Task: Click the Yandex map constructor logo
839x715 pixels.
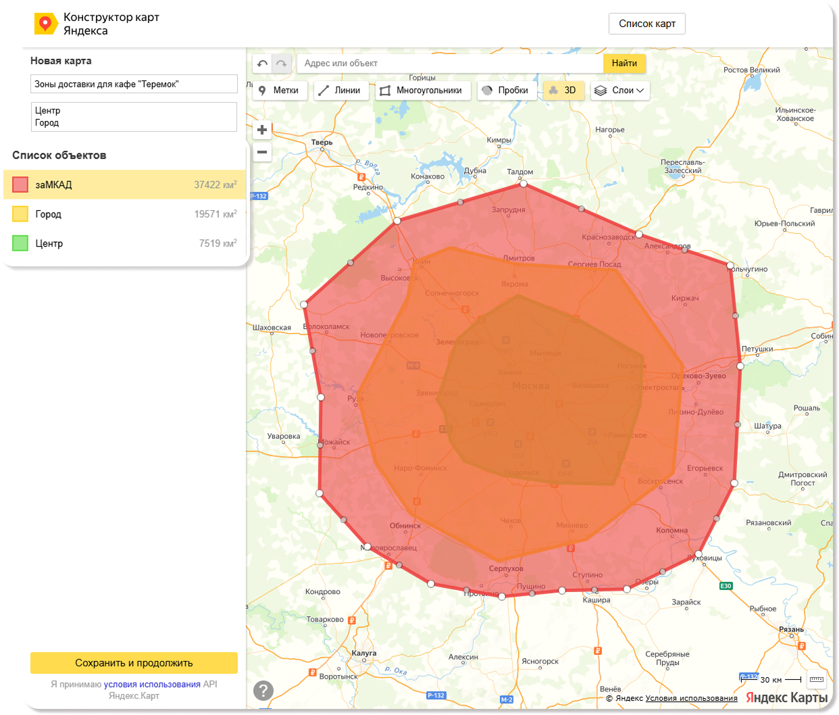Action: tap(46, 24)
